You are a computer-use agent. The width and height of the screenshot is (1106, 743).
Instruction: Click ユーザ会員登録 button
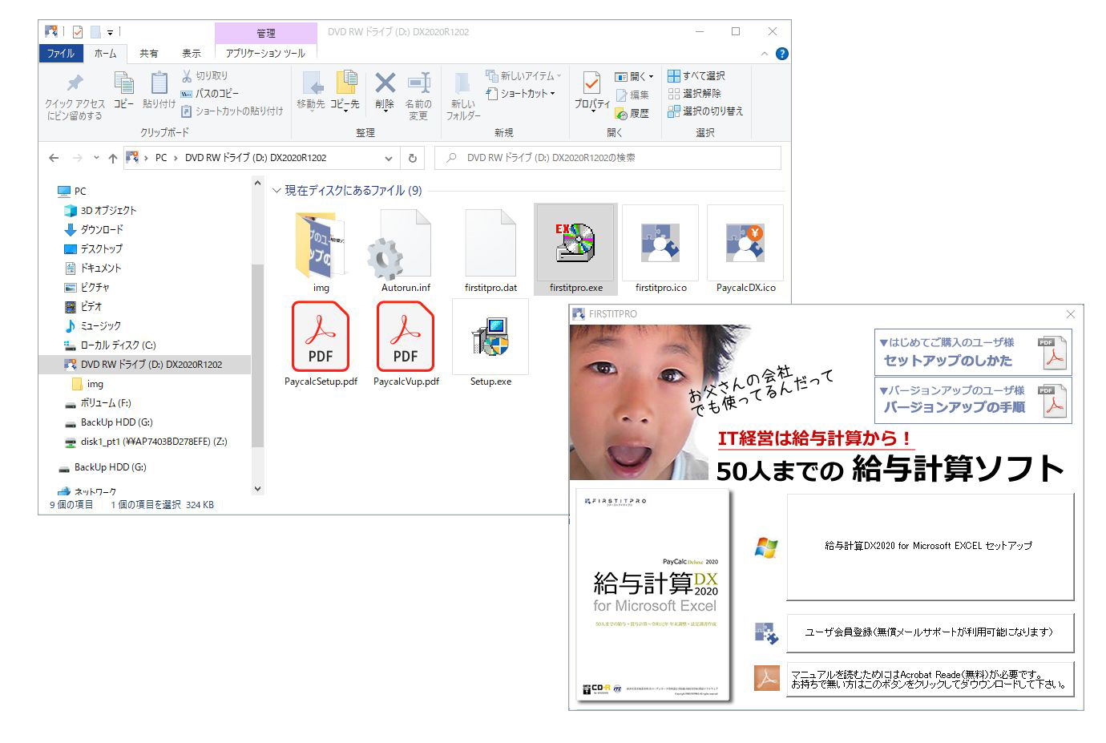(930, 632)
